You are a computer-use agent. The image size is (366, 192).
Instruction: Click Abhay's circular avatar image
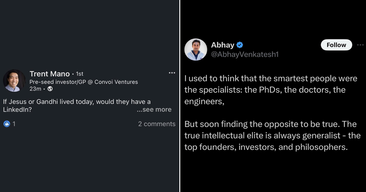[x=196, y=49]
